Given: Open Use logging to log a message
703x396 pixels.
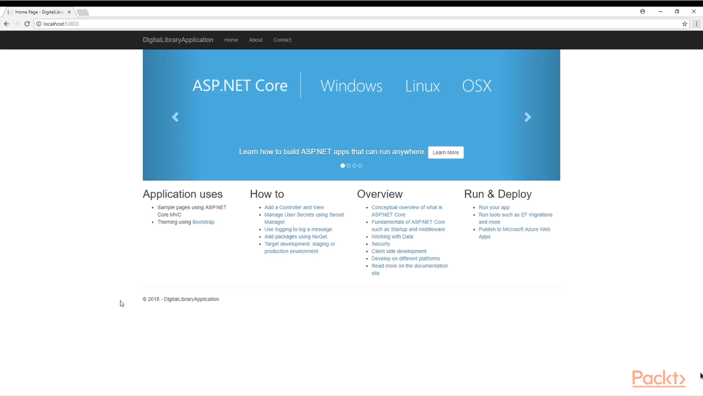Looking at the screenshot, I should coord(298,229).
